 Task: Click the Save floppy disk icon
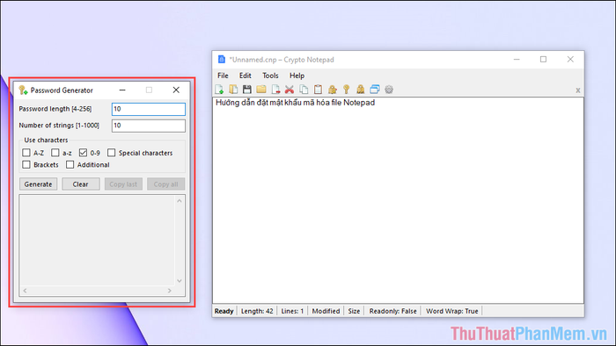click(x=247, y=90)
